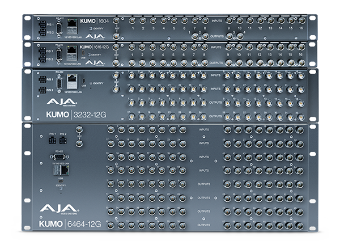Click the P/S 2 power connector on KUMO 1616-12G
The height and width of the screenshot is (245, 340).
(x=42, y=59)
